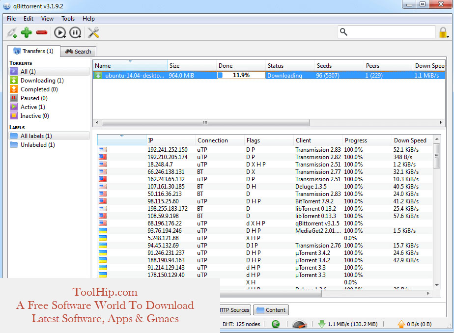Viewport: 454px width, 333px height.
Task: Click the DHT: 125 nodes status text
Action: pyautogui.click(x=241, y=324)
